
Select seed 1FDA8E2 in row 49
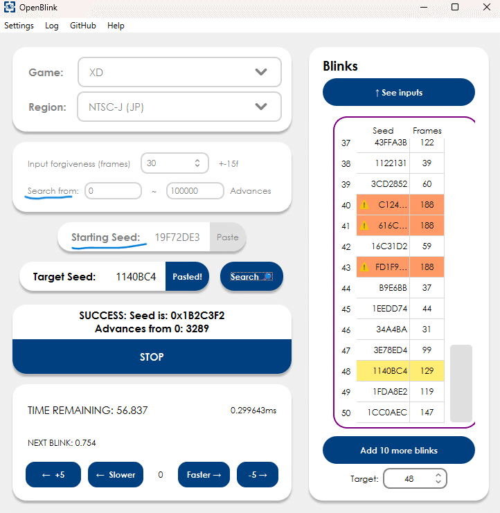(x=383, y=392)
